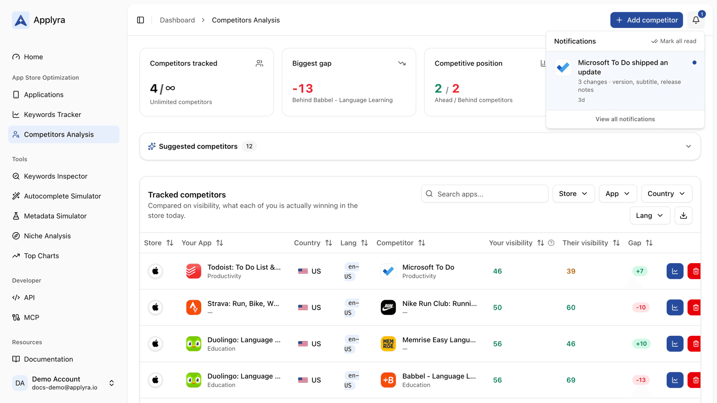Open Documentation in sidebar

point(64,359)
